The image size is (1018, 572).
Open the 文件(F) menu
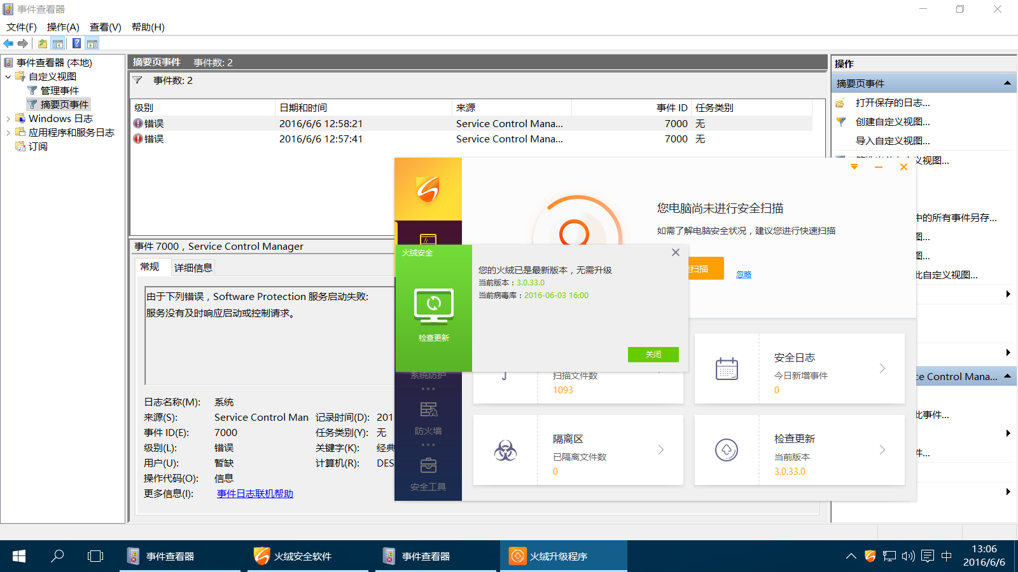(x=22, y=27)
